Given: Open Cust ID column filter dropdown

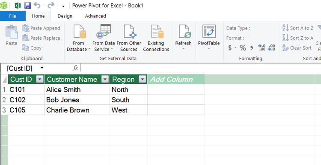Looking at the screenshot, I should click(40, 80).
